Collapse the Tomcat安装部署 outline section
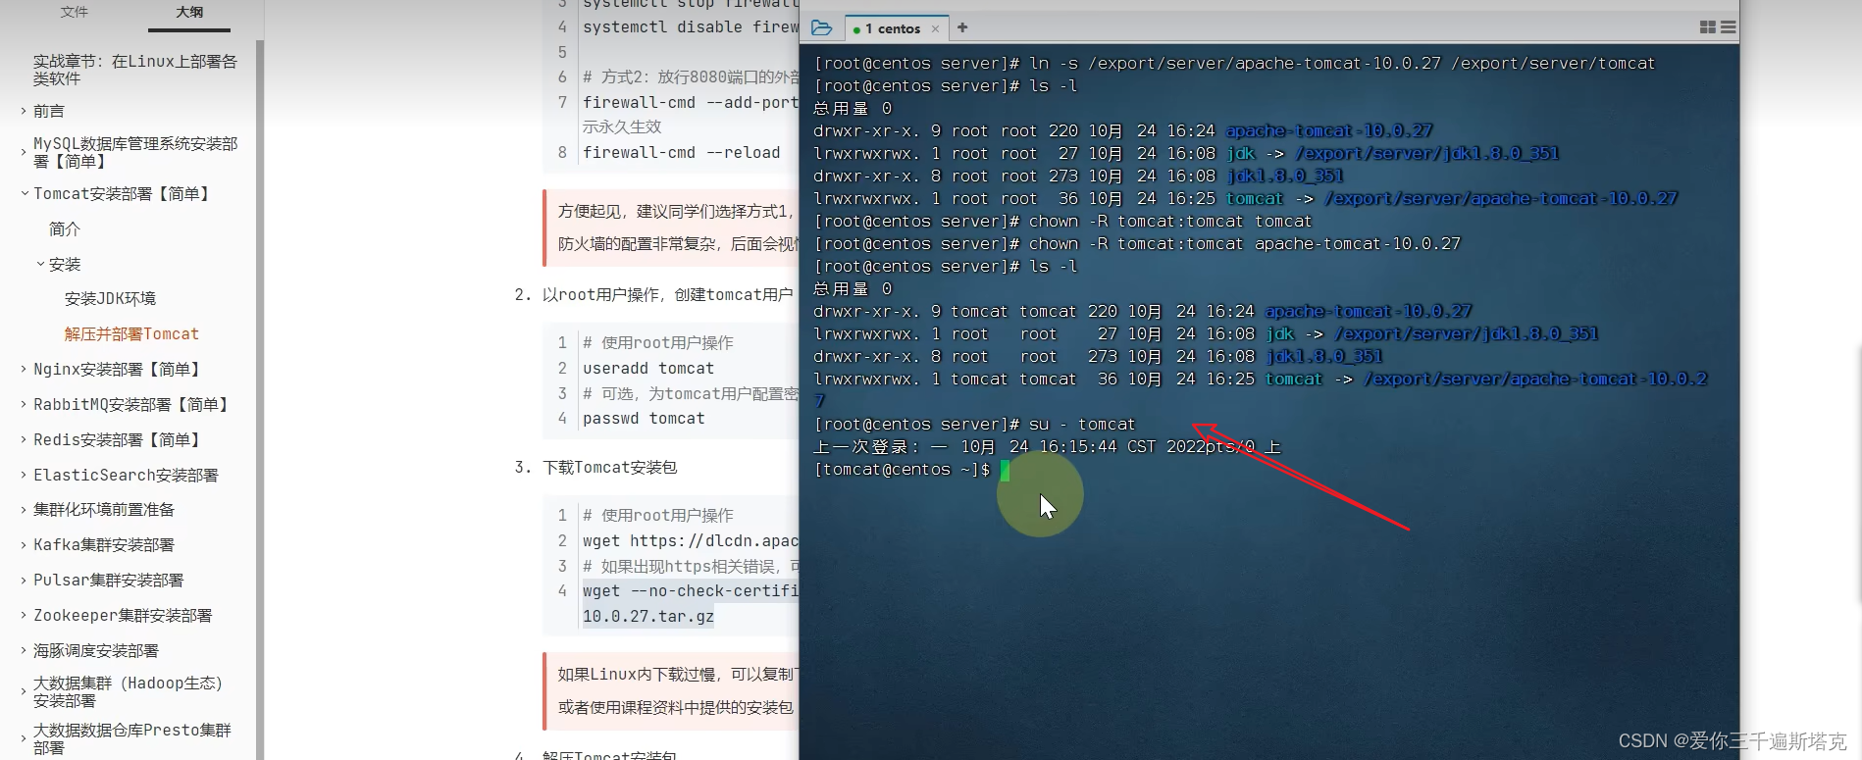The height and width of the screenshot is (760, 1862). pos(25,193)
